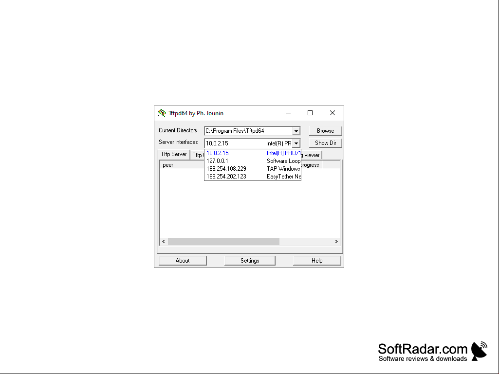Click the Browse button
Viewport: 499px width, 374px height.
tap(325, 131)
